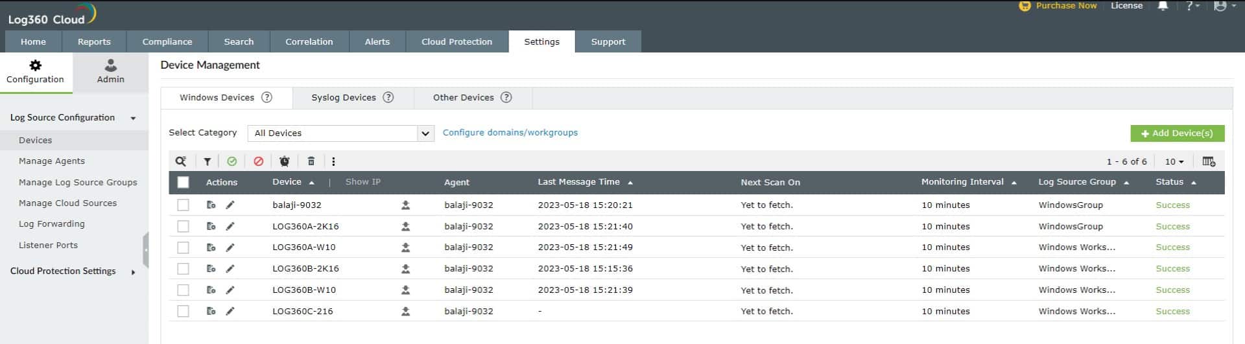
Task: Check the box for LOG360A-W10 row
Action: coord(184,247)
